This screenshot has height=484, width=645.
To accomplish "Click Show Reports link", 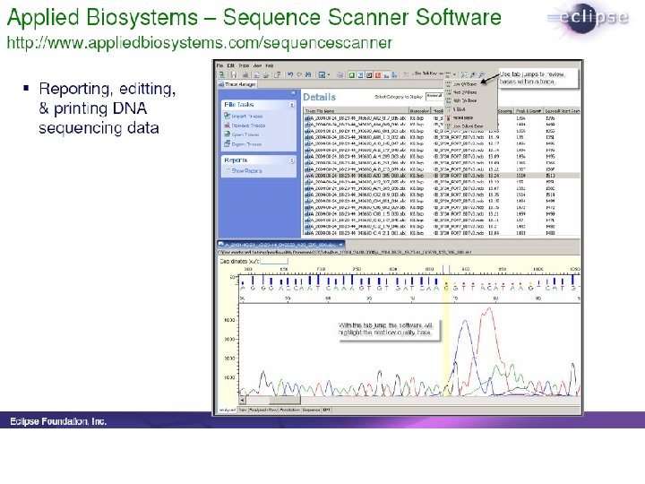I will [247, 171].
